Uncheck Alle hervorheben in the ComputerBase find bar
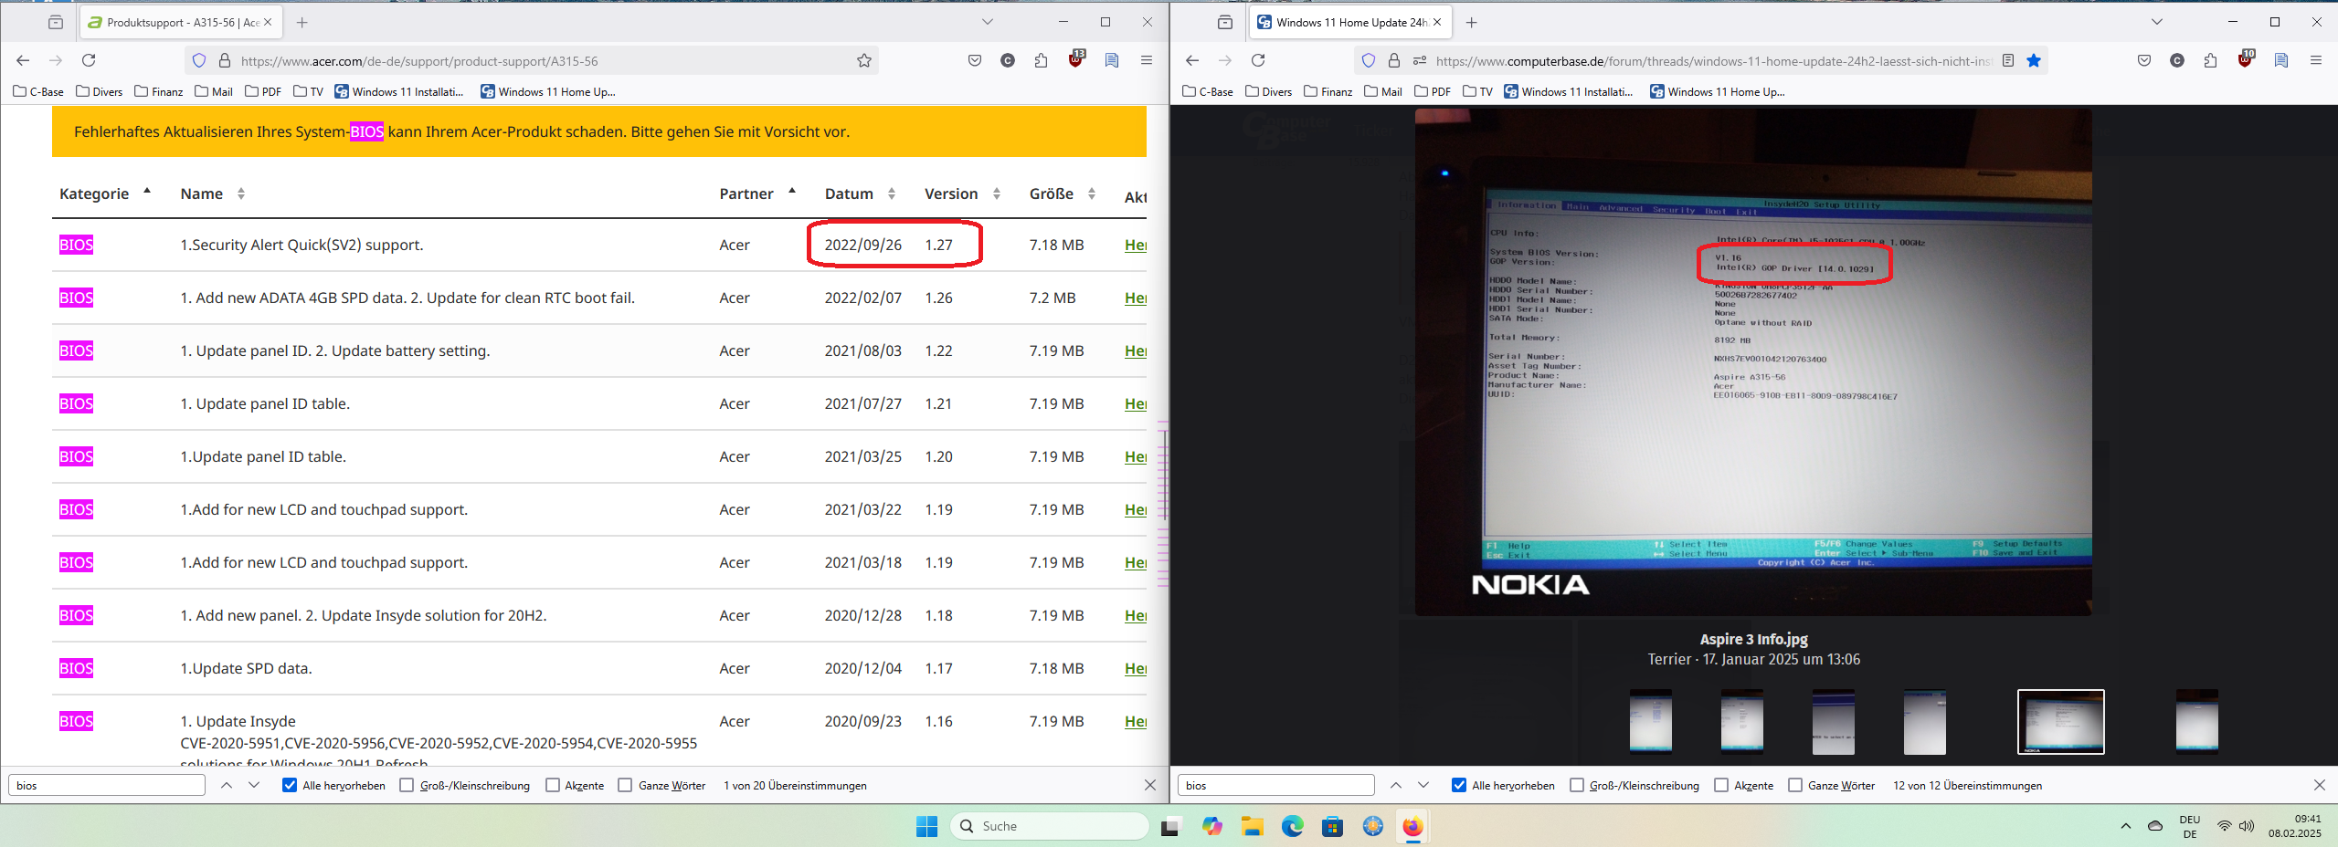This screenshot has width=2338, height=847. [x=1459, y=785]
